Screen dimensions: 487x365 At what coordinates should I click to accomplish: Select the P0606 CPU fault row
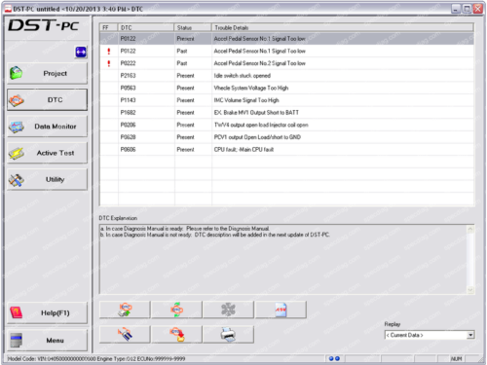[286, 150]
